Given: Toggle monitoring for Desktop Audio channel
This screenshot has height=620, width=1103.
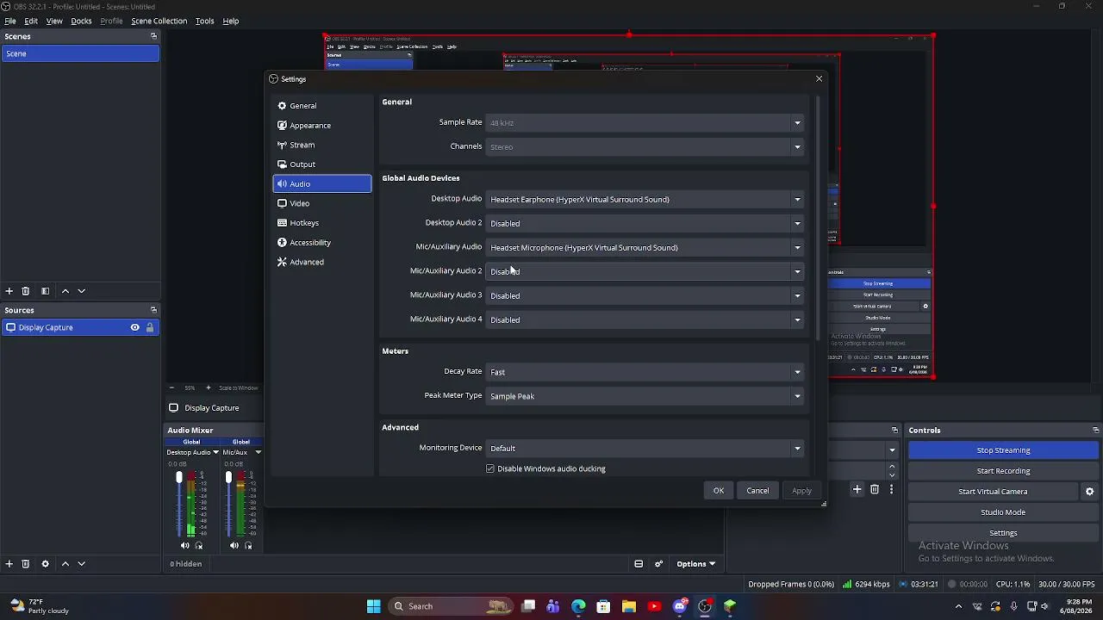Looking at the screenshot, I should click(x=199, y=546).
